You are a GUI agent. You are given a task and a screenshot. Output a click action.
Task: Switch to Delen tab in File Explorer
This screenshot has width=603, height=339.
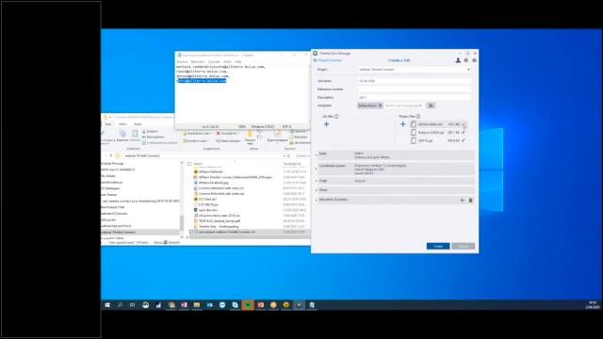pos(122,124)
